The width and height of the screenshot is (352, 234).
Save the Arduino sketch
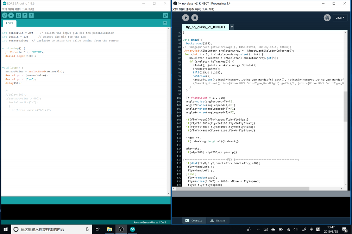coord(31,15)
